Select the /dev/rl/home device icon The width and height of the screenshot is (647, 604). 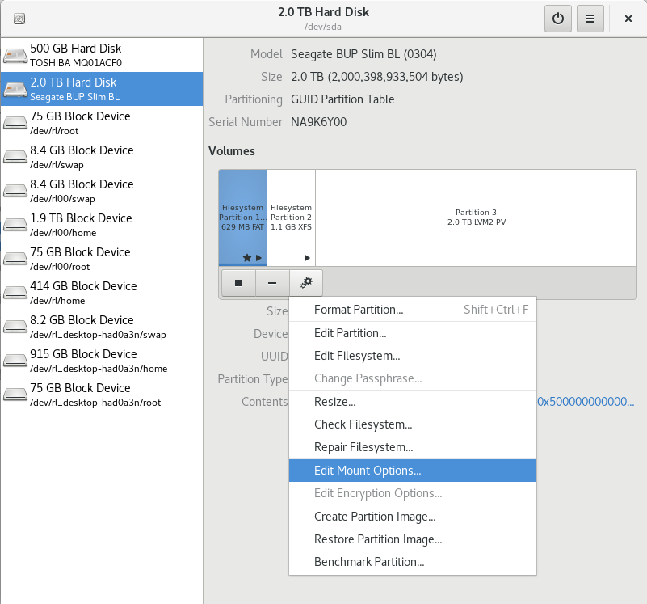(15, 293)
